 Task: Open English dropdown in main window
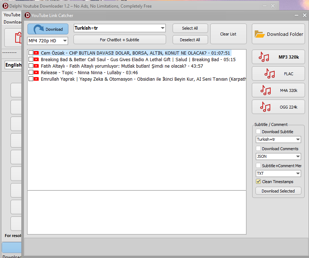tap(13, 65)
